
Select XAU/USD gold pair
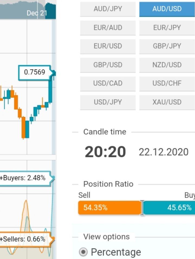167,102
